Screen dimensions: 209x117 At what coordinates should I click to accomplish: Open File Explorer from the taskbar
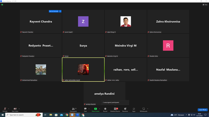[51, 115]
